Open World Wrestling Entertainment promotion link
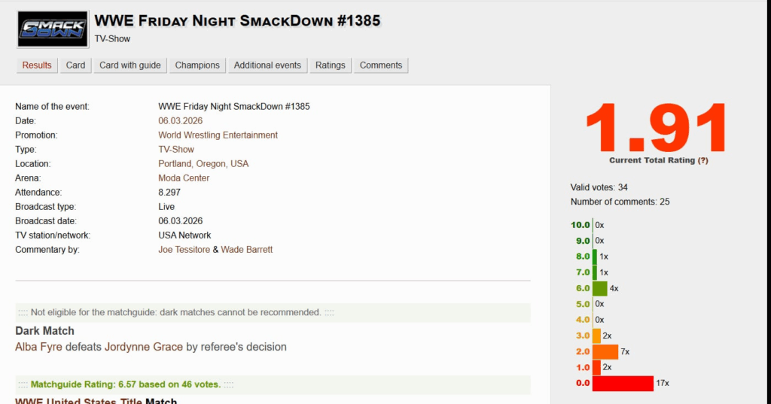 (218, 135)
